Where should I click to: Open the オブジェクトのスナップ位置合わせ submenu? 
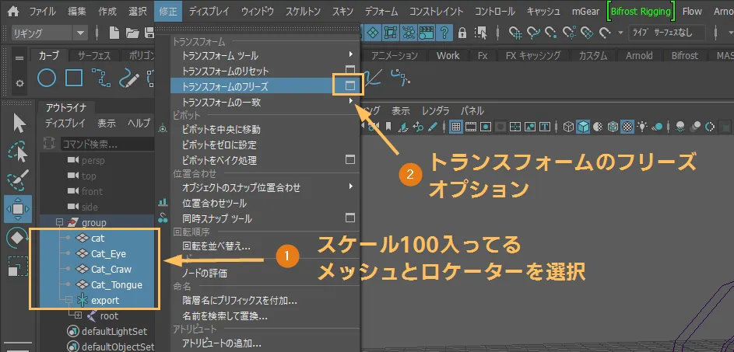(x=265, y=188)
